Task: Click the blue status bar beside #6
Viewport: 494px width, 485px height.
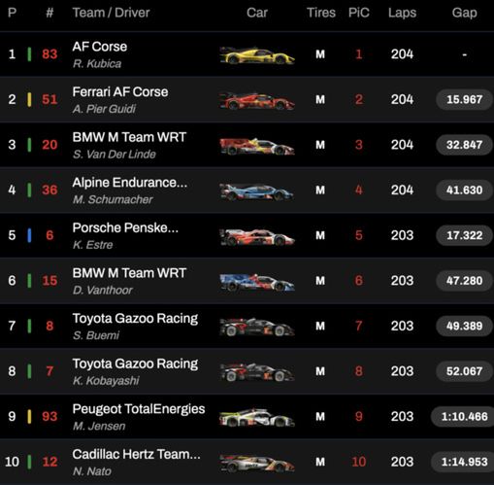Action: tap(29, 235)
